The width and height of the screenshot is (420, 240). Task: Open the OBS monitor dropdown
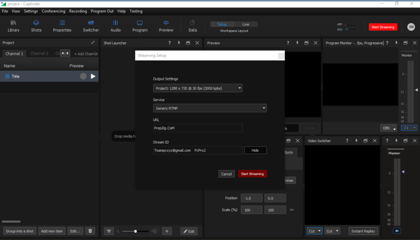pyautogui.click(x=388, y=128)
